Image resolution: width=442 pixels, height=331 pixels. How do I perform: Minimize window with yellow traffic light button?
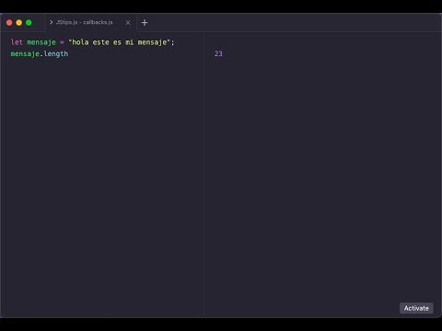pyautogui.click(x=19, y=23)
